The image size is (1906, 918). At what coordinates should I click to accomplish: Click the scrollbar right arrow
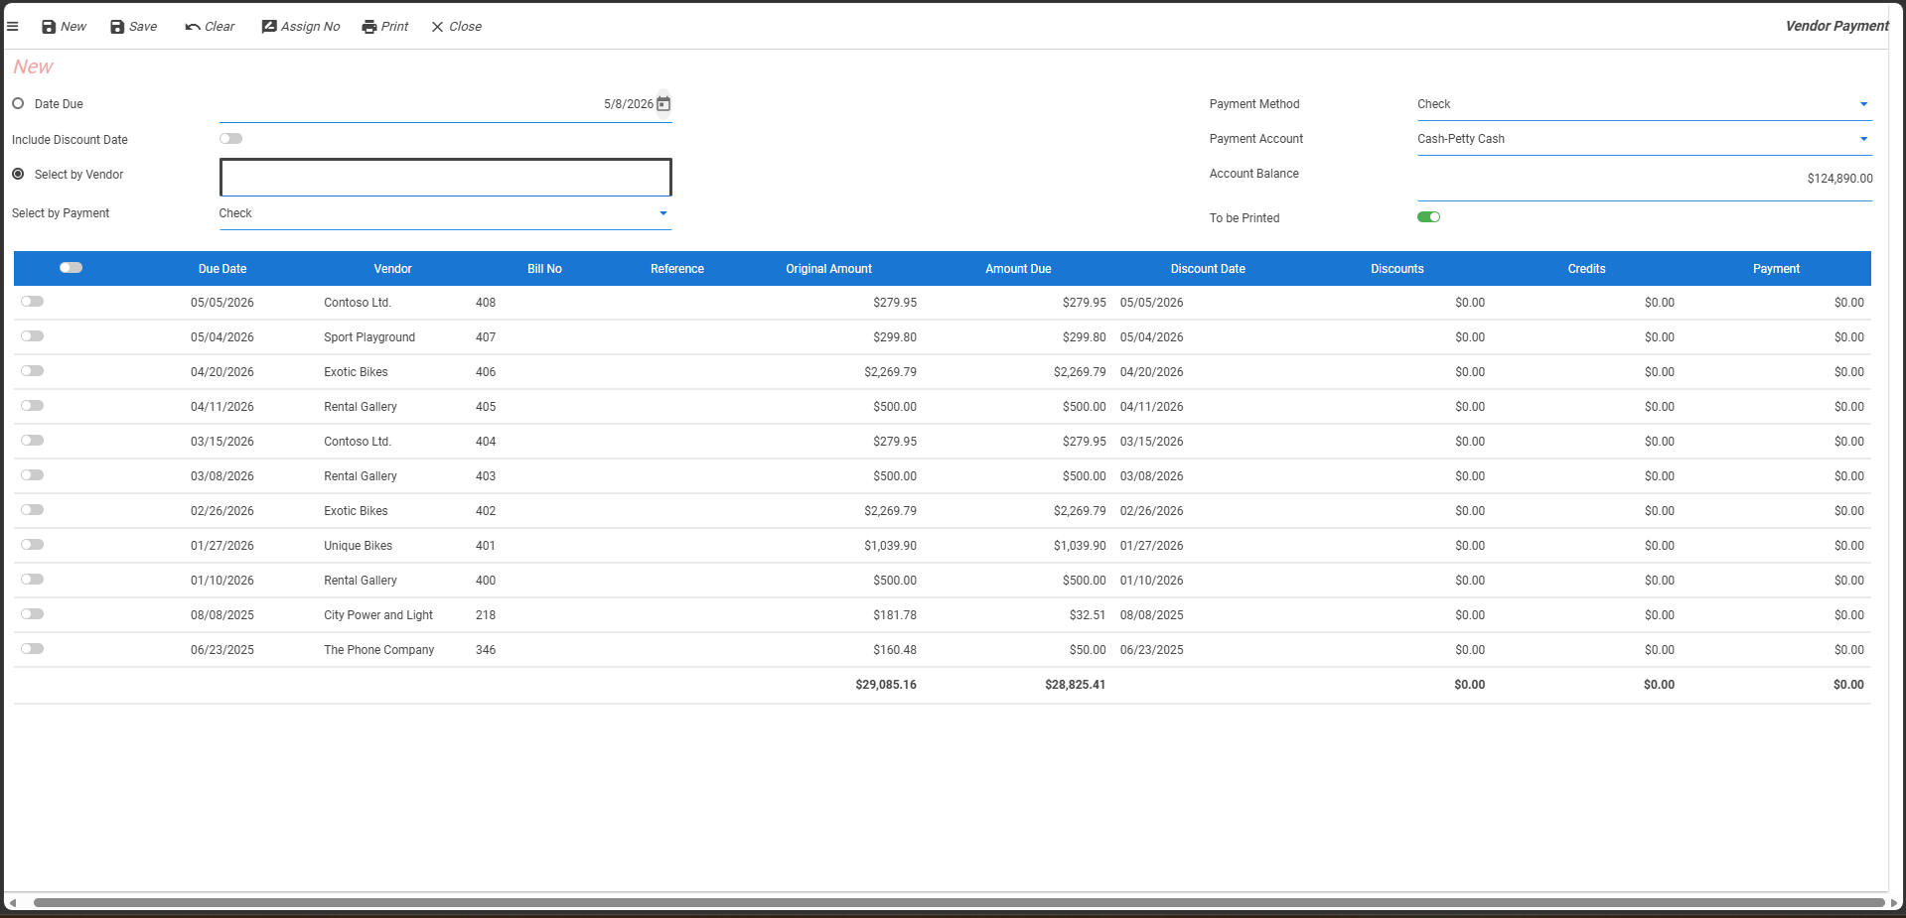1893,903
